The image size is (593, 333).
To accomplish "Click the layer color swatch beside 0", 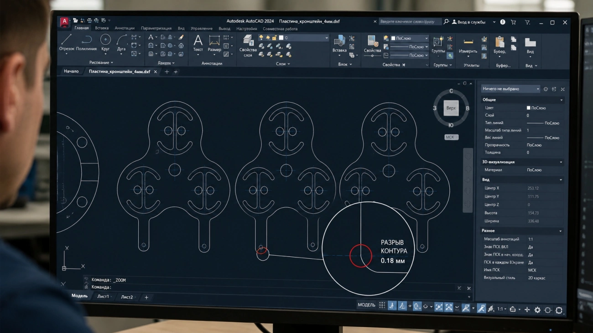I will point(281,38).
